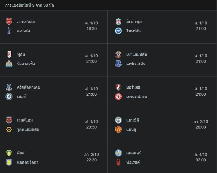217x173 pixels.
Task: Click the Manchester United crest
Action: pyautogui.click(x=118, y=129)
